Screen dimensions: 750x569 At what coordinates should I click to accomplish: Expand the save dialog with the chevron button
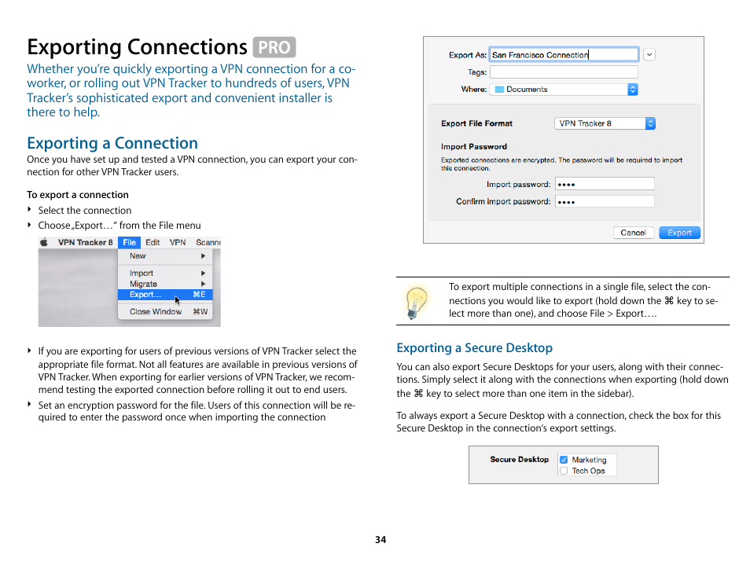649,54
